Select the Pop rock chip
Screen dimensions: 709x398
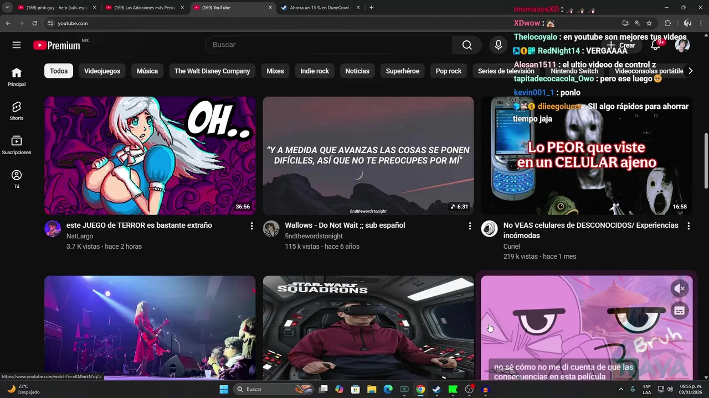(x=449, y=71)
